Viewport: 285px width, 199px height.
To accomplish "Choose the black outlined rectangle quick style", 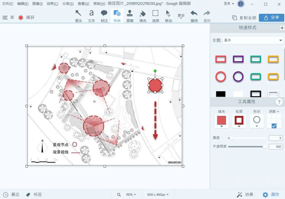I will 255,94.
